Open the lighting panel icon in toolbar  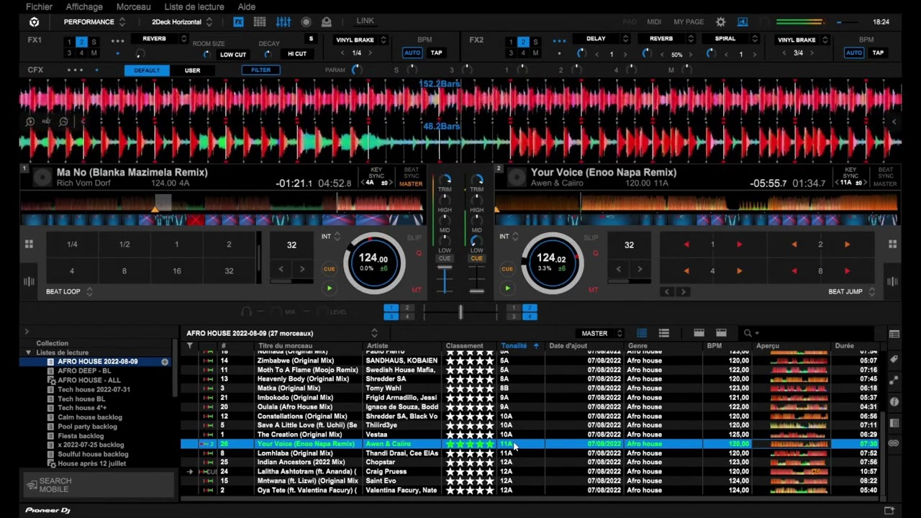327,22
